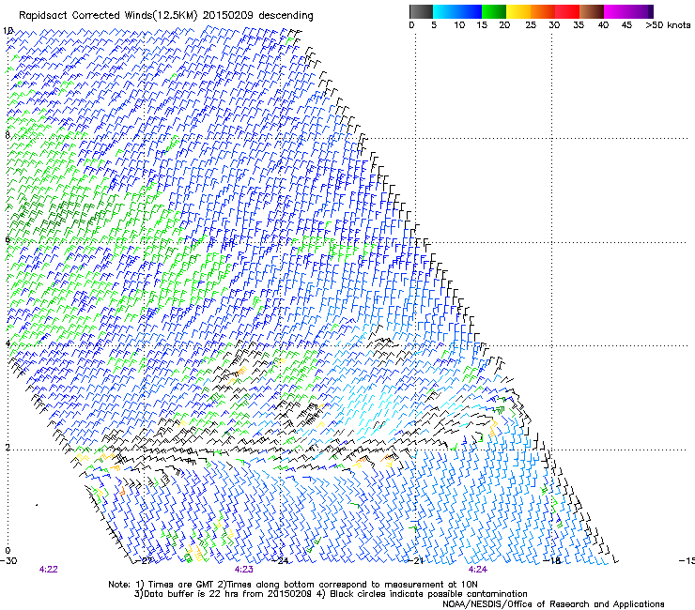The height and width of the screenshot is (610, 695).
Task: Click the gray 0-5 knots color segment
Action: [421, 11]
